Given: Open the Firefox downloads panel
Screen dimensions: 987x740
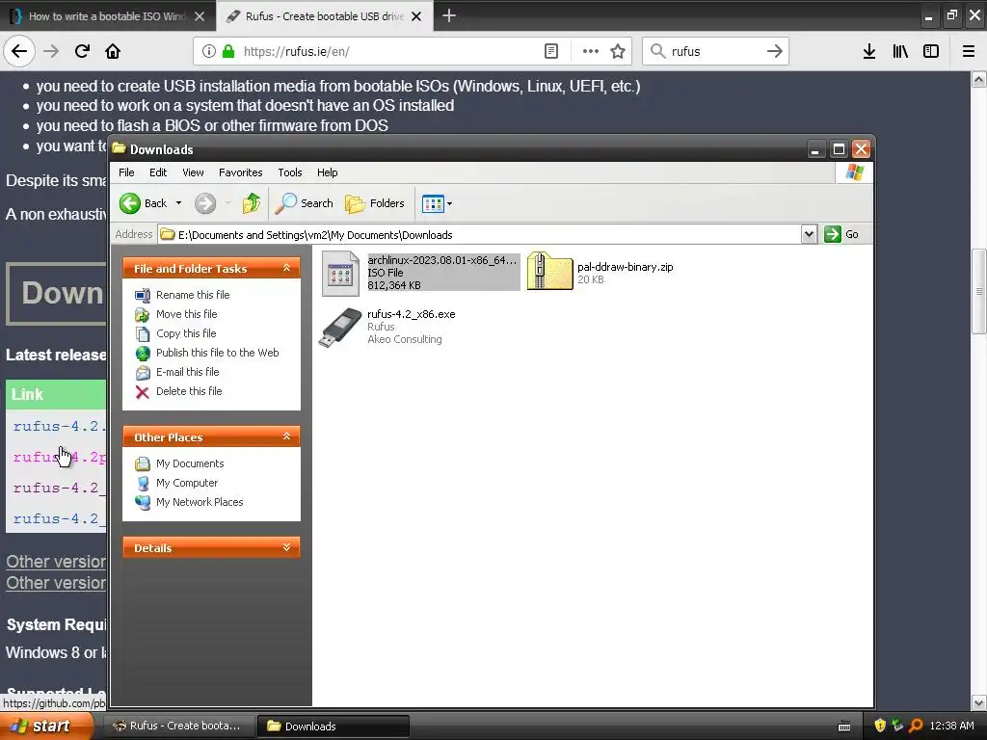Looking at the screenshot, I should [x=869, y=51].
